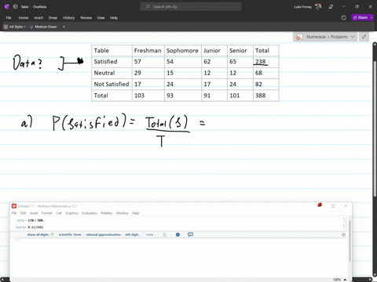This screenshot has height=282, width=377.
Task: Open the Help menu in Mathematica
Action: click(135, 213)
